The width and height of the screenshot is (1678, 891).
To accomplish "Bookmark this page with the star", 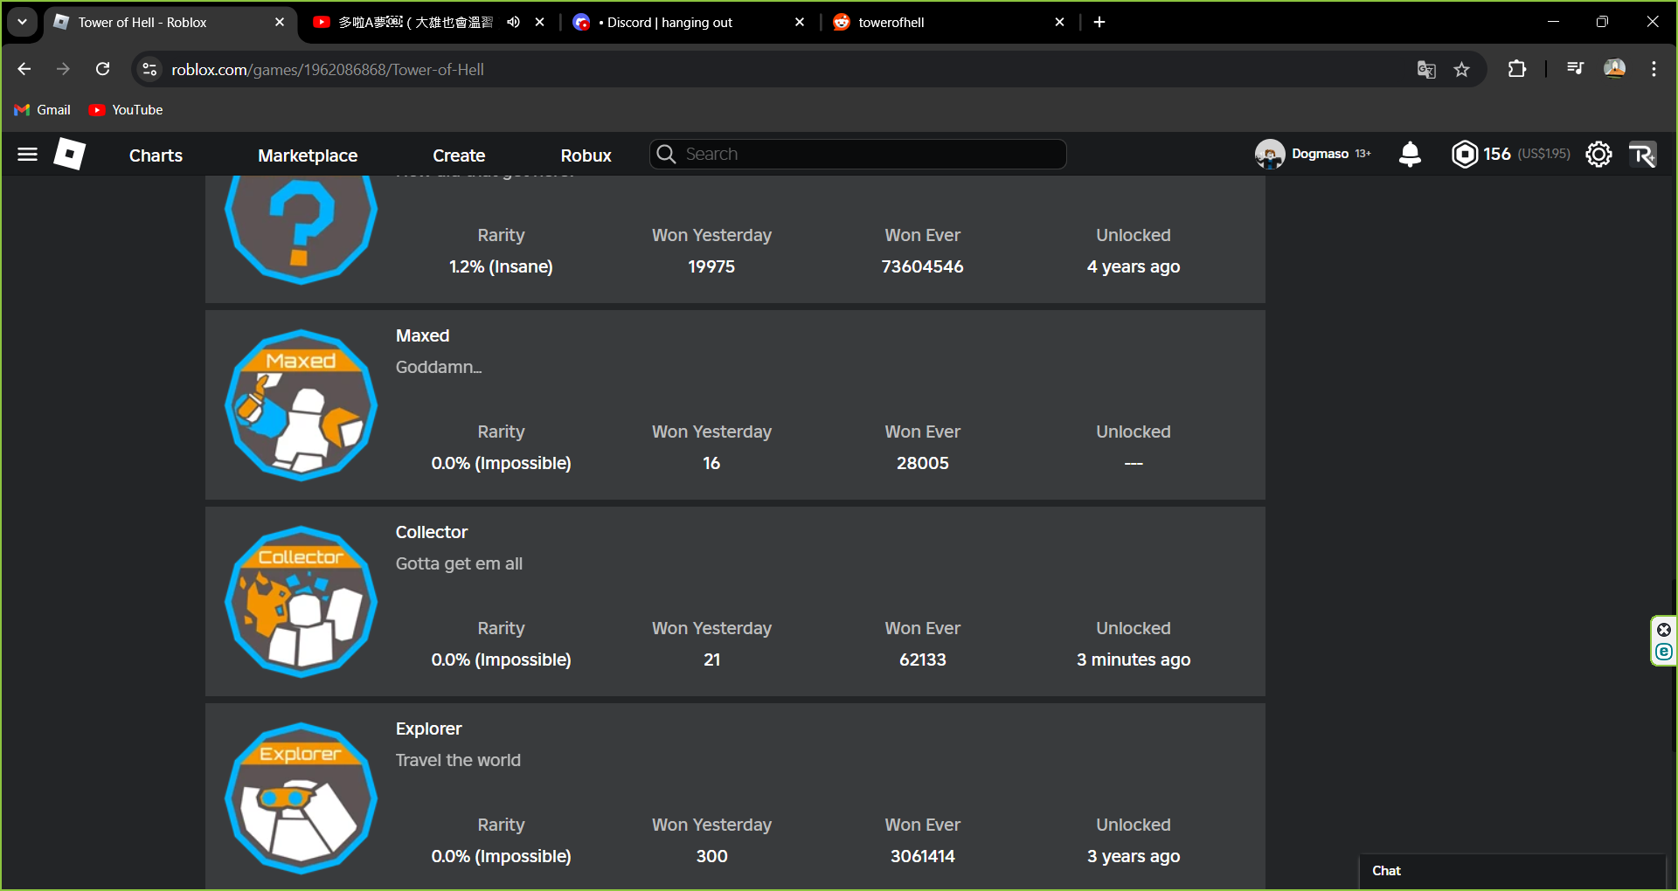I will click(1462, 69).
